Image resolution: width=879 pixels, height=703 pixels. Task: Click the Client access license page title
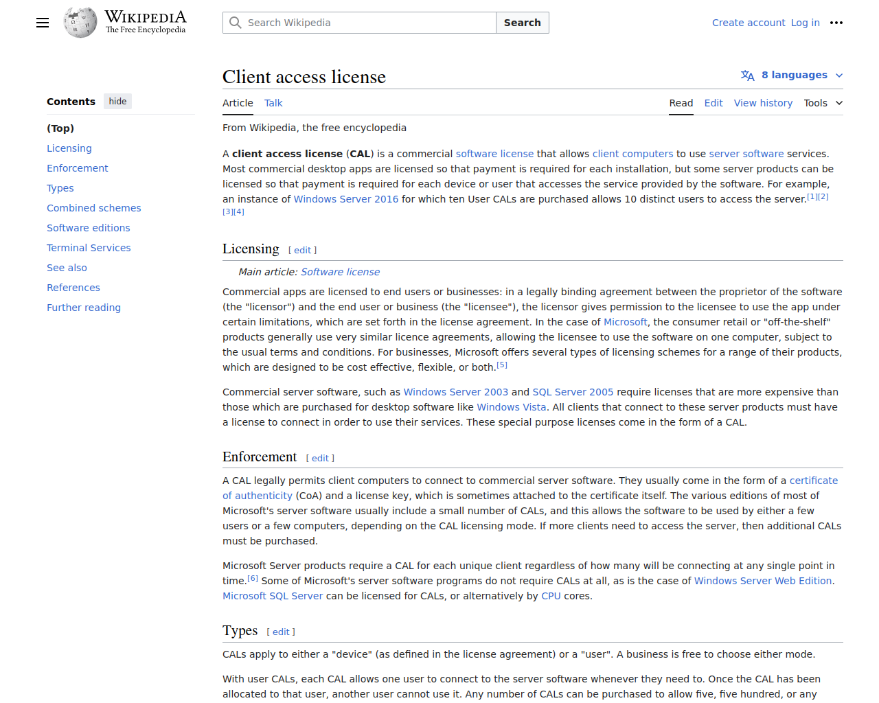point(304,77)
